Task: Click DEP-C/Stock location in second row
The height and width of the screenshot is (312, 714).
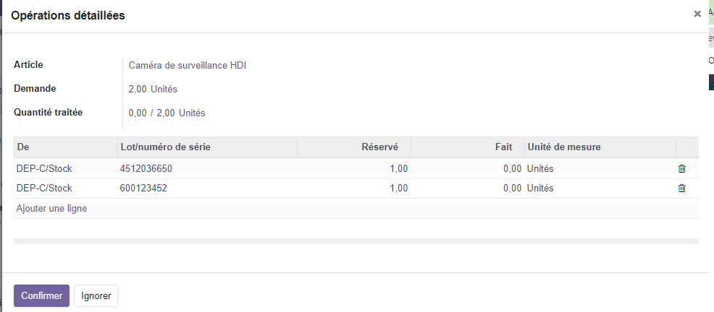Action: pos(44,188)
